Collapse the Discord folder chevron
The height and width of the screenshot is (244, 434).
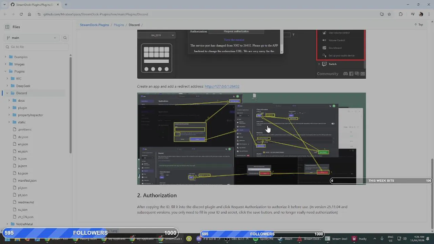(7, 93)
